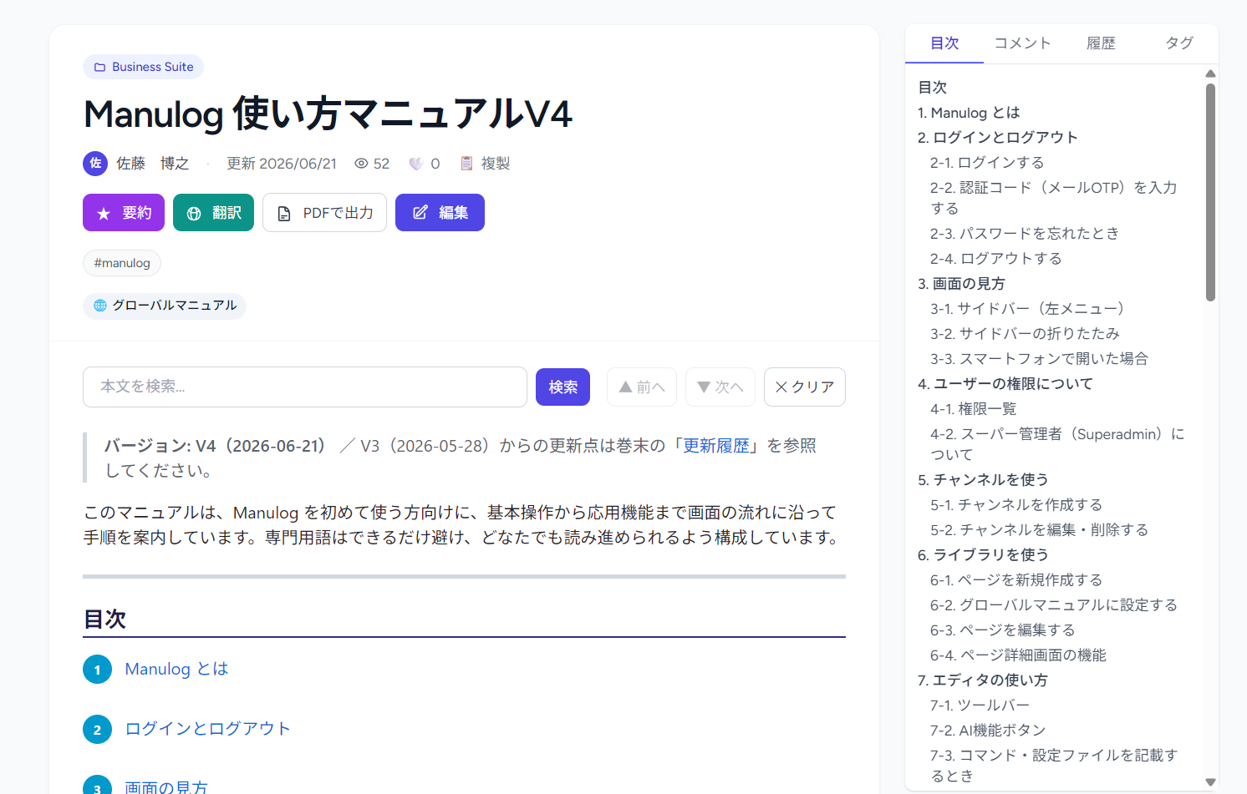Click the eye views icon showing 52

tap(361, 164)
